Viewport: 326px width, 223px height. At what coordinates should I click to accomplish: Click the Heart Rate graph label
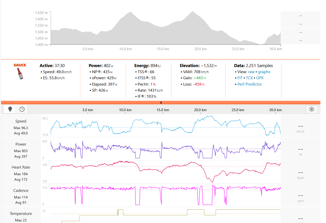coord(21,167)
